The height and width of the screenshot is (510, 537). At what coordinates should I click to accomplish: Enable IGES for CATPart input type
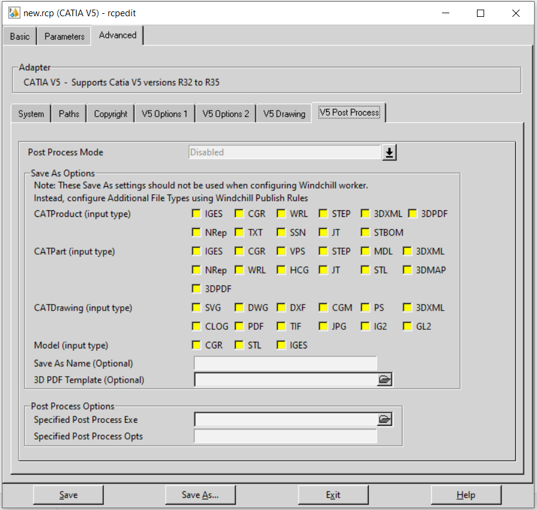point(196,252)
